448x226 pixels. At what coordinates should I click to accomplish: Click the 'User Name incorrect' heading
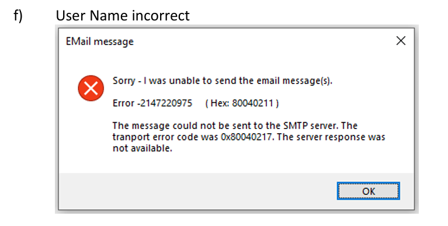click(x=123, y=15)
